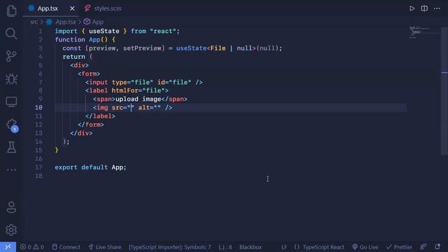The width and height of the screenshot is (448, 252).
Task: Click 'upload image' span text
Action: [x=139, y=99]
